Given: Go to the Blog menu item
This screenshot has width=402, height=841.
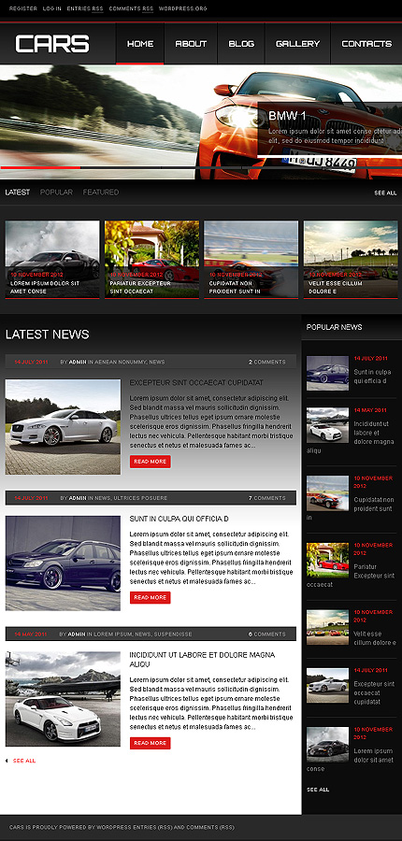Looking at the screenshot, I should pos(241,44).
